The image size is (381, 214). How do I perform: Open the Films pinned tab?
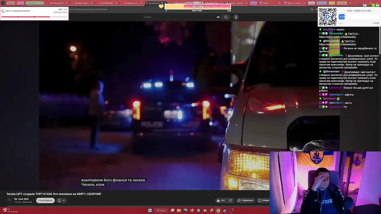tap(332, 3)
